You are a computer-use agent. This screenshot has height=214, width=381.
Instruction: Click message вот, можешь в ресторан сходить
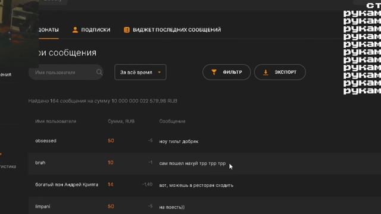(196, 185)
